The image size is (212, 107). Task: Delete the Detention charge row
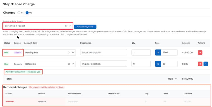click(x=200, y=64)
